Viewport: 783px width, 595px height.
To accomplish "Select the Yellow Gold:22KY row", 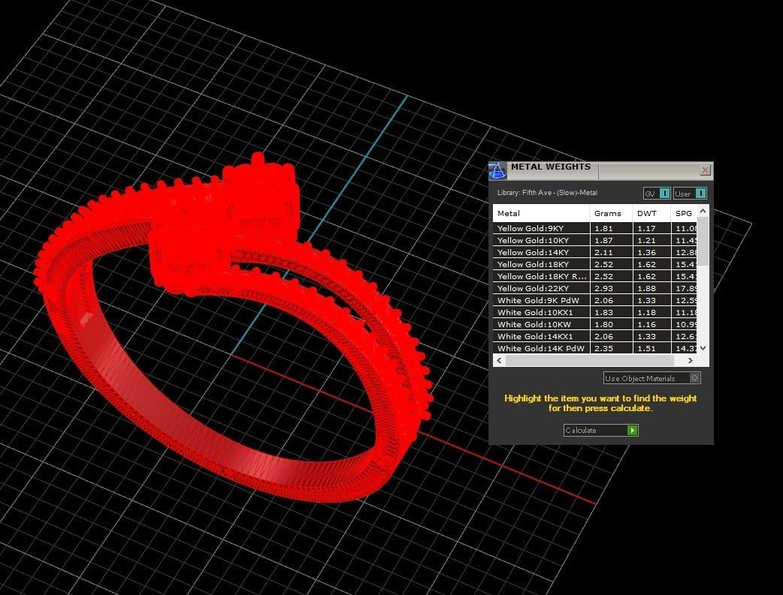I will [x=595, y=288].
